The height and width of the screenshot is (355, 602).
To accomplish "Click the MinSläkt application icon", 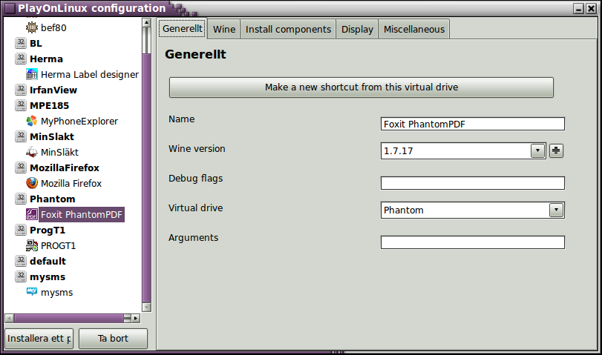I will (x=31, y=152).
